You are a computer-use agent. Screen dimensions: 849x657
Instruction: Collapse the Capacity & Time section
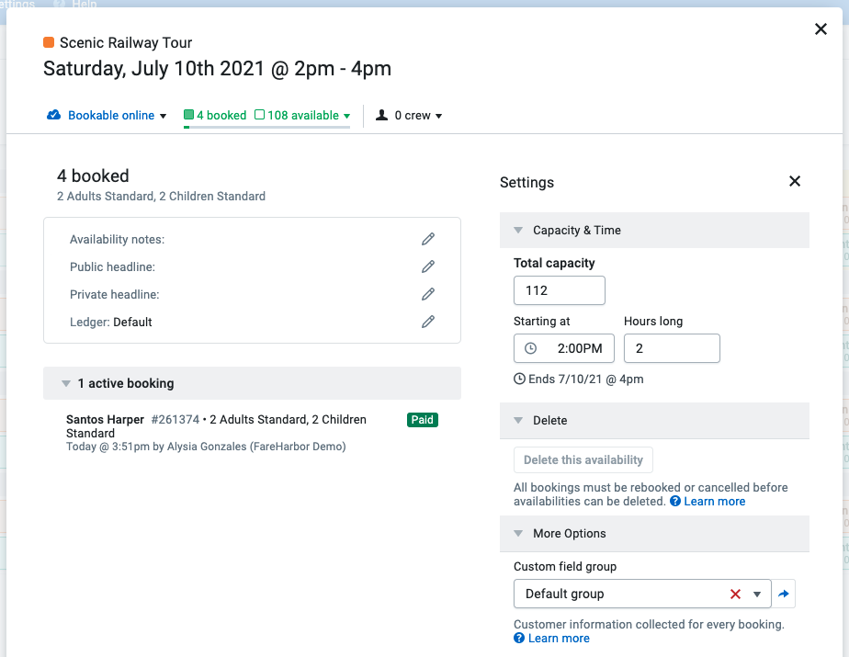[518, 231]
